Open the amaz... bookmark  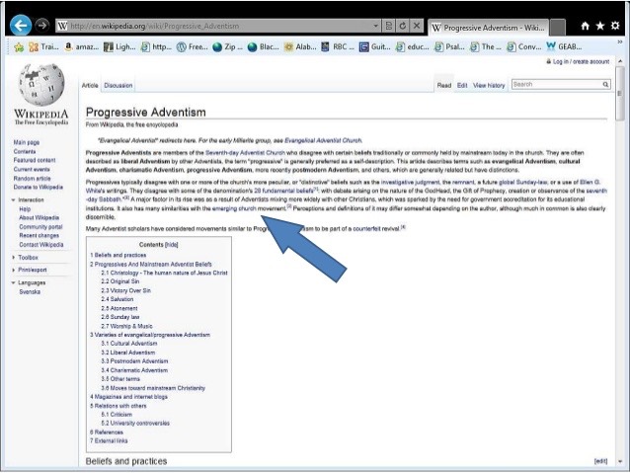82,47
